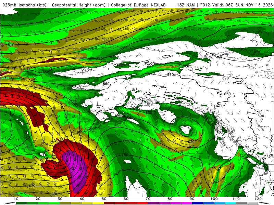
Task: Click the "18Z NAM" model run label
Action: (186, 5)
